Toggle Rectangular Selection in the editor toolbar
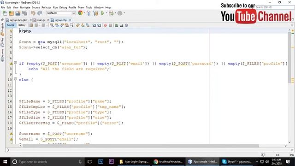The image size is (295, 166). [x=71, y=25]
